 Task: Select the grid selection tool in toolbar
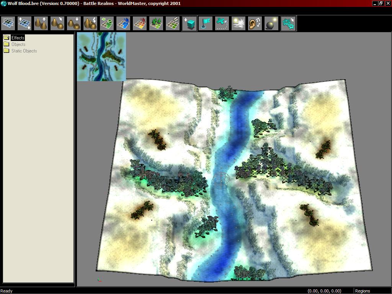tap(8, 23)
